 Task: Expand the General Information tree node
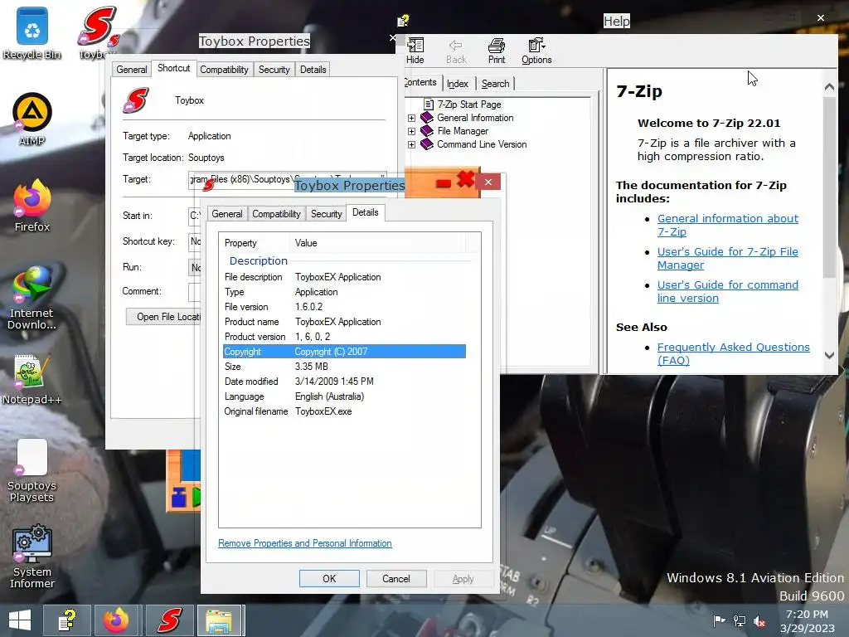(411, 118)
